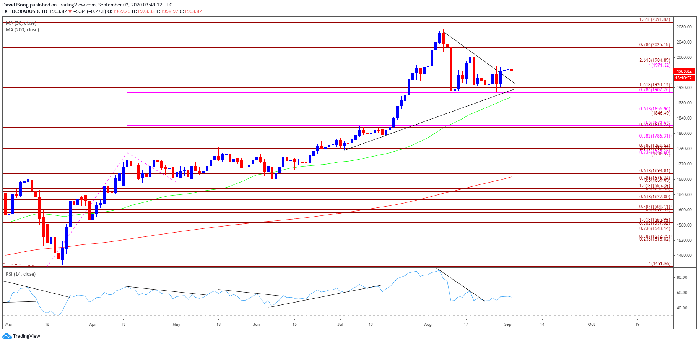Click the 2080.00 price axis label
Screen dimensions: 699x343
[684, 27]
